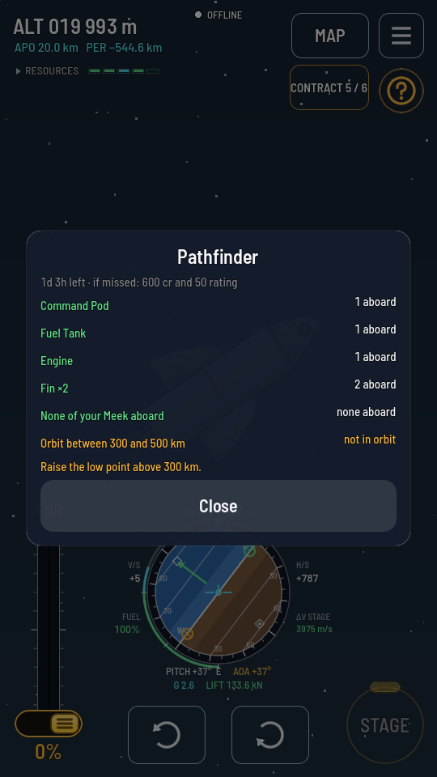Click the diamond target marker on navball
This screenshot has height=777, width=437.
259,623
